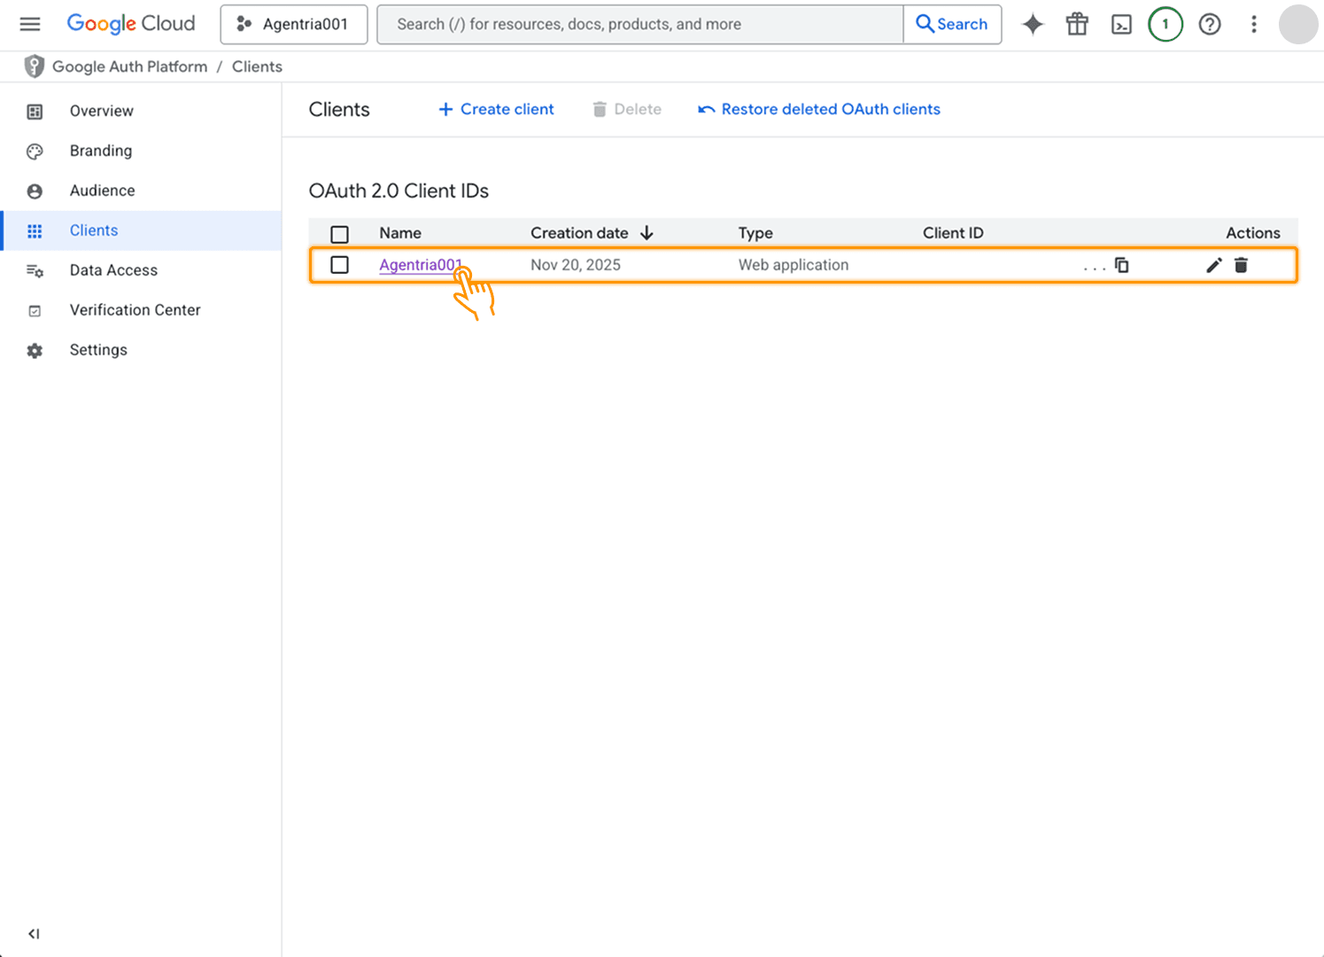1324x957 pixels.
Task: Click the Verification Center check icon
Action: [x=35, y=311]
